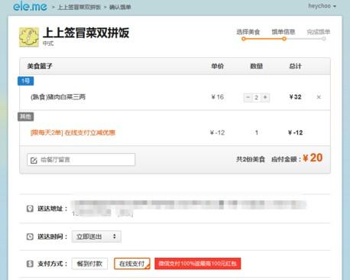350x280 pixels.
Task: Click the 共2份美食 summary text
Action: tap(251, 159)
